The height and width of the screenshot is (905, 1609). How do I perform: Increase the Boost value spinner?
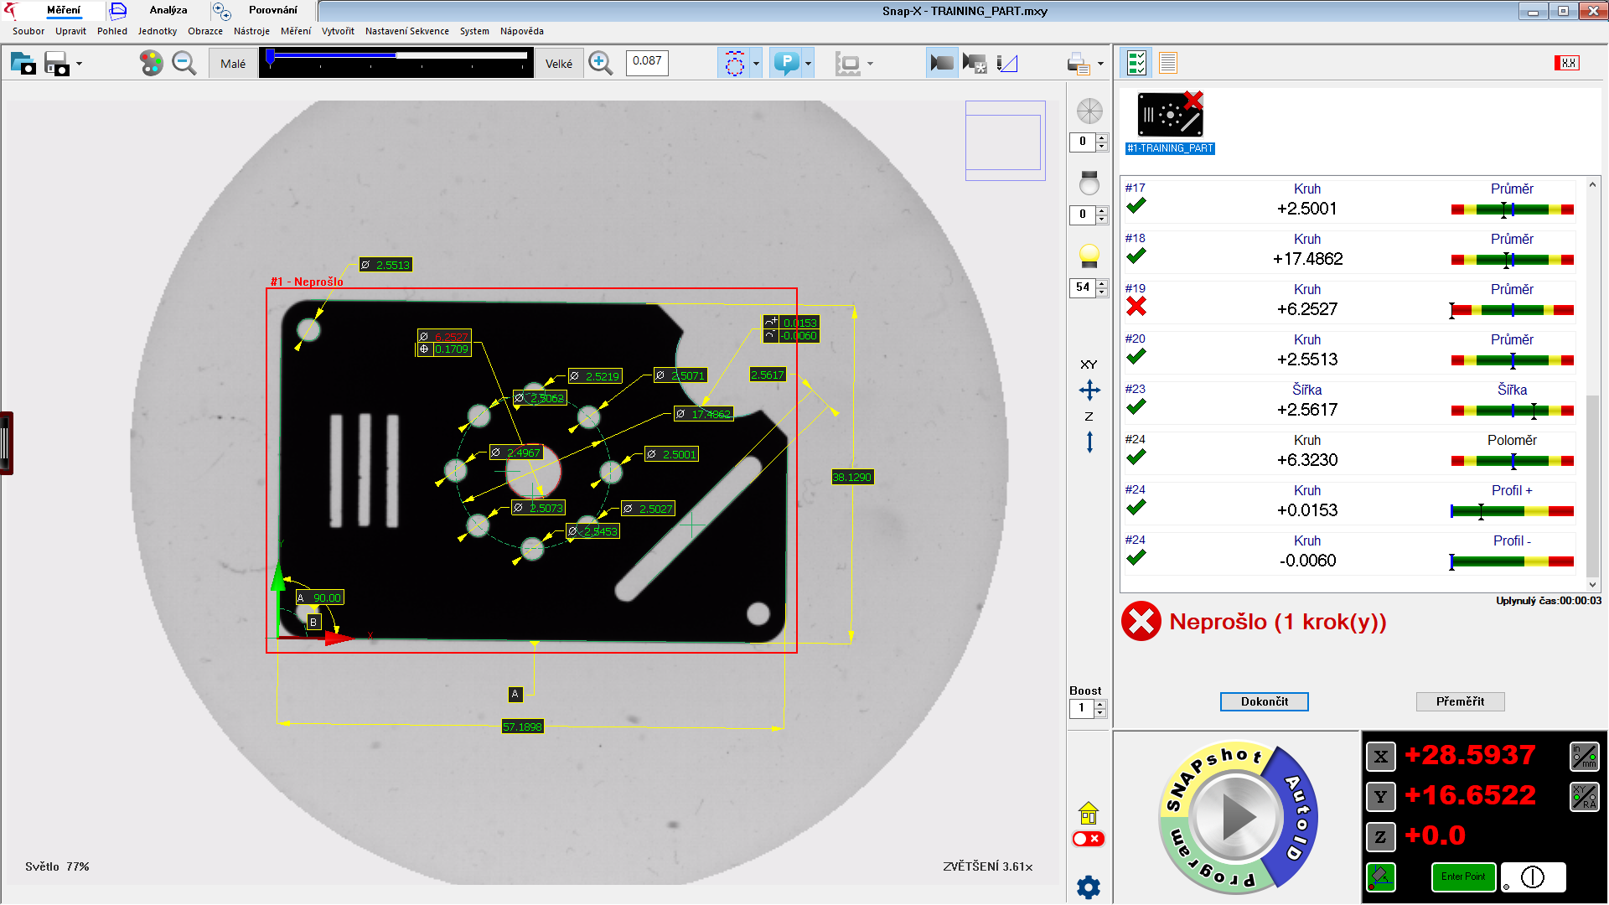(x=1100, y=705)
